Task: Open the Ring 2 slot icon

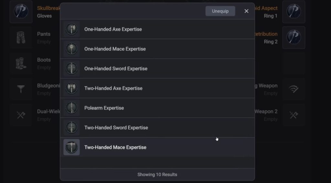Action: [x=294, y=38]
